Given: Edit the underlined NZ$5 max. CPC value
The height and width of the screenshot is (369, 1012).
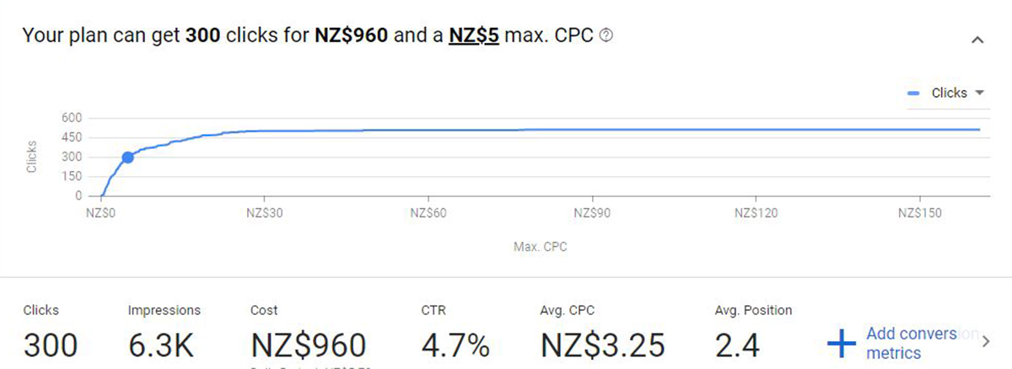Looking at the screenshot, I should click(475, 36).
